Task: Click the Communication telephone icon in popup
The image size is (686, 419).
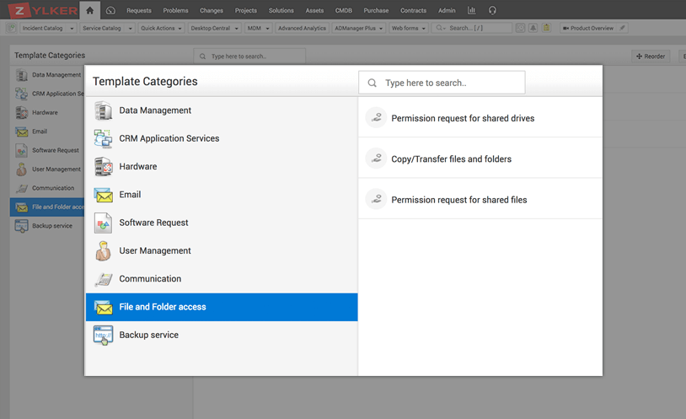Action: pyautogui.click(x=103, y=279)
